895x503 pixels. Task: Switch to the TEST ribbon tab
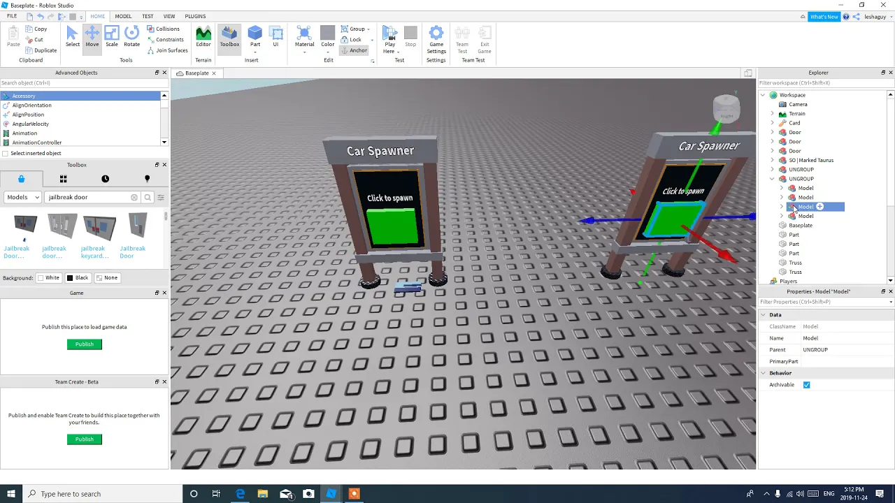(x=148, y=16)
